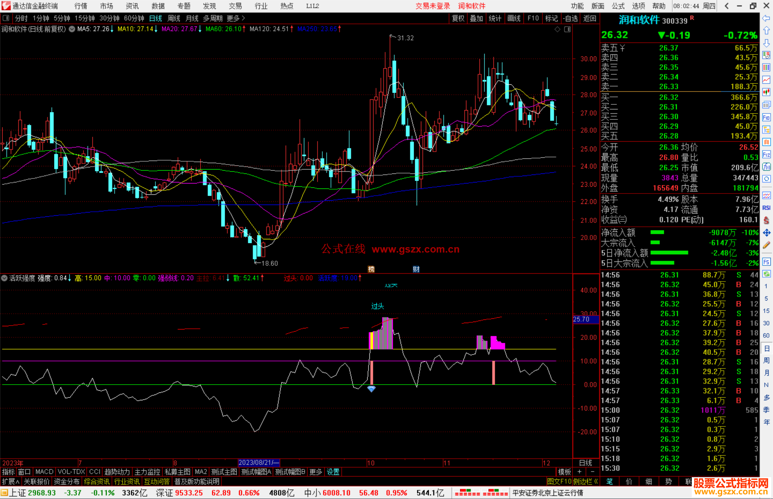The width and height of the screenshot is (773, 499).
Task: Switch to the 周线 period tab
Action: coord(174,18)
